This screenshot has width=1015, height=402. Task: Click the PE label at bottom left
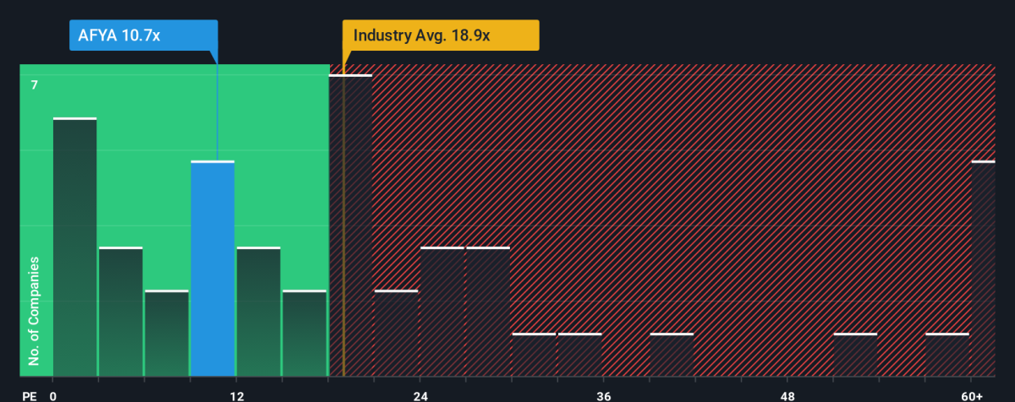[30, 396]
